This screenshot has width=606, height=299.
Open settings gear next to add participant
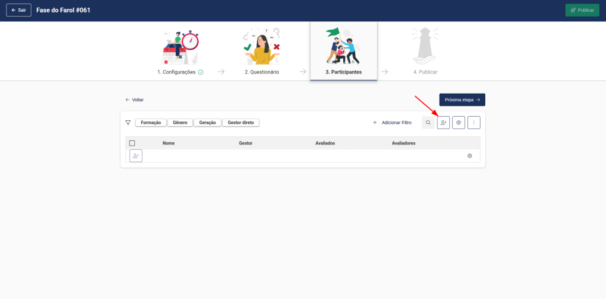point(459,123)
